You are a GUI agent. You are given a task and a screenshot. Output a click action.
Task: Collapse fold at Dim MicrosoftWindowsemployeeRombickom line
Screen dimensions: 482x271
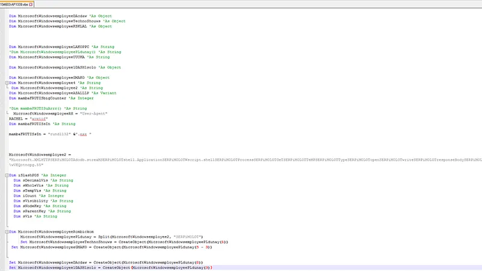coord(7,232)
